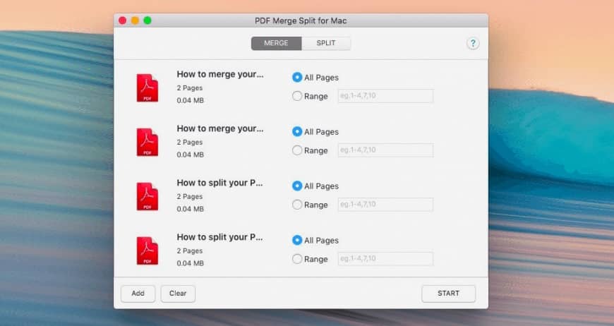Select the PDF icon of the second merge file
Image resolution: width=614 pixels, height=326 pixels.
[148, 142]
